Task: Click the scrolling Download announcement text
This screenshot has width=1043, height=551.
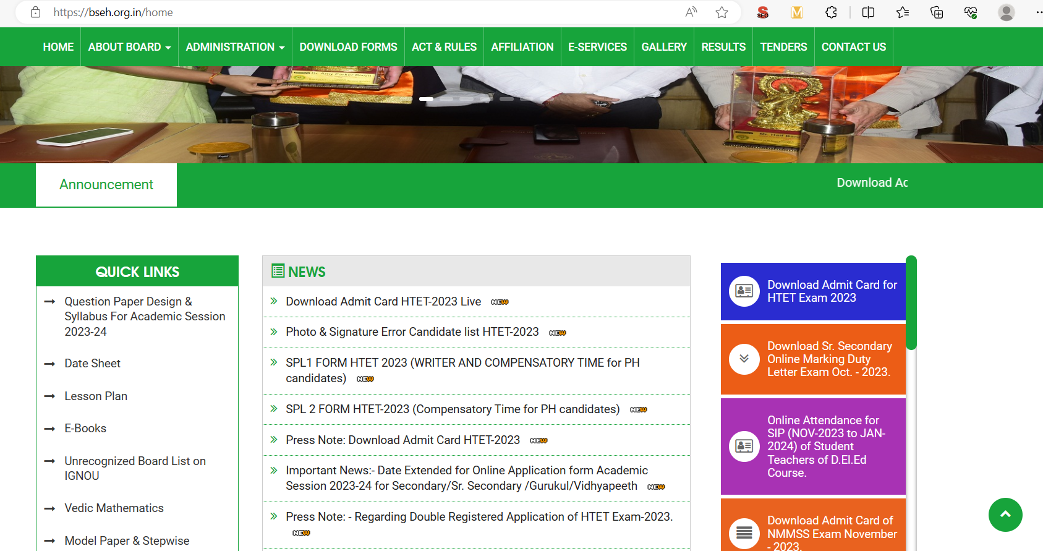Action: [872, 182]
